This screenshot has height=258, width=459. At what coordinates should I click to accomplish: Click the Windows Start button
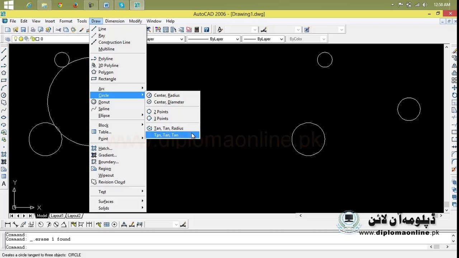tap(8, 5)
